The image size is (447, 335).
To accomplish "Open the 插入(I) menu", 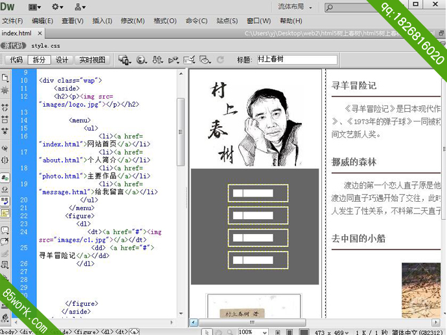I will tap(102, 21).
